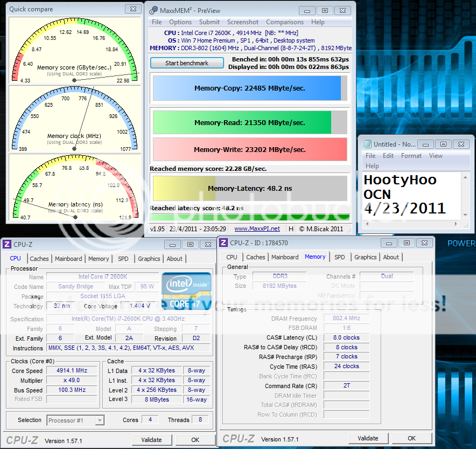Minimize the left CPU-Z window
This screenshot has height=449, width=476.
[172, 245]
